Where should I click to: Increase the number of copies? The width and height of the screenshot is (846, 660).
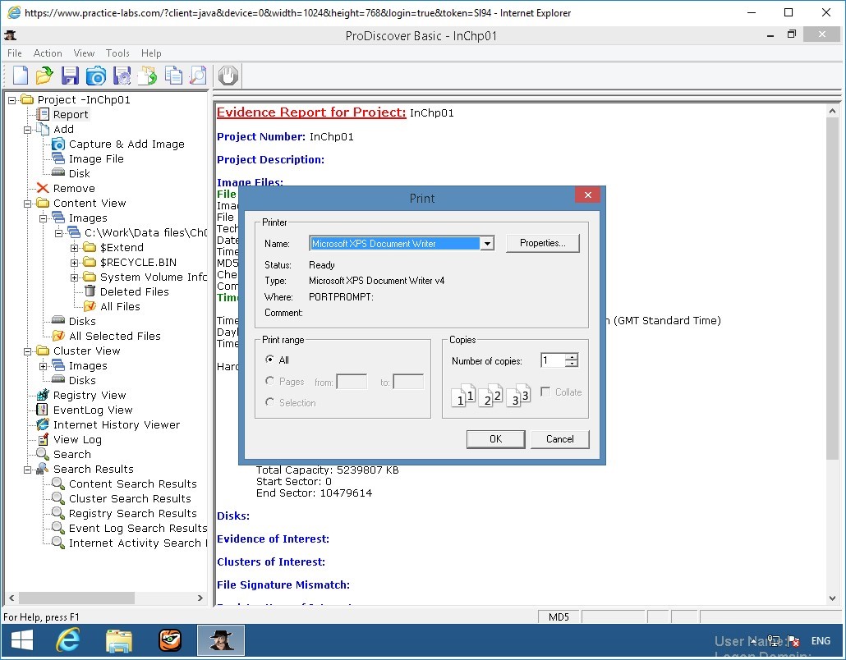coord(572,356)
